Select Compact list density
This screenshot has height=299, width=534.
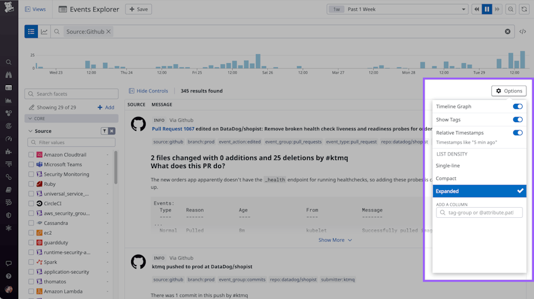click(479, 178)
